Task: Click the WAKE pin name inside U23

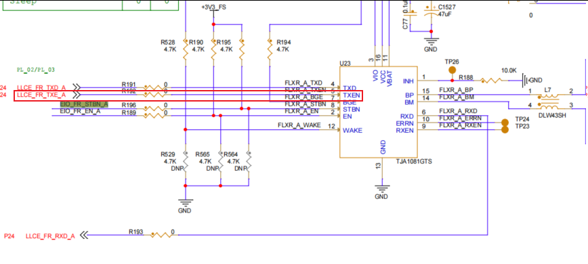Action: (352, 131)
